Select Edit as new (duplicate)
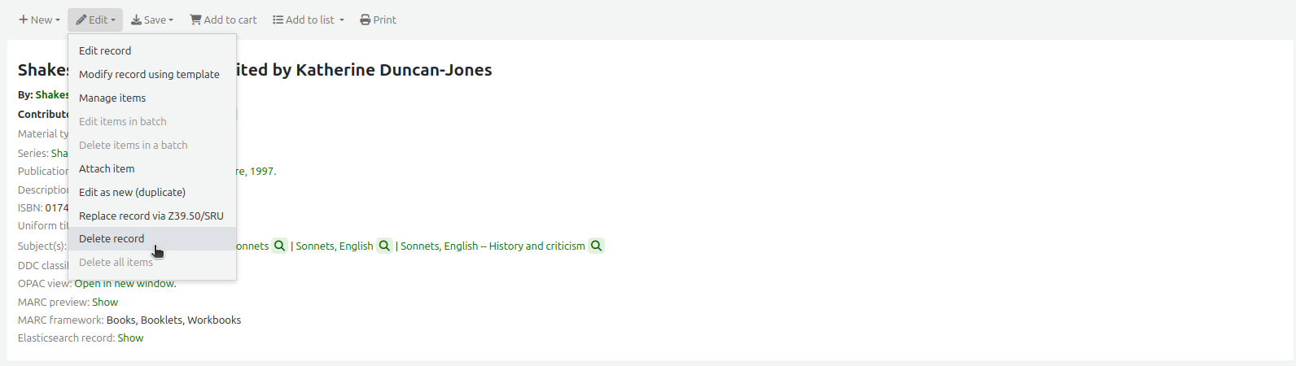The height and width of the screenshot is (366, 1296). pos(132,192)
